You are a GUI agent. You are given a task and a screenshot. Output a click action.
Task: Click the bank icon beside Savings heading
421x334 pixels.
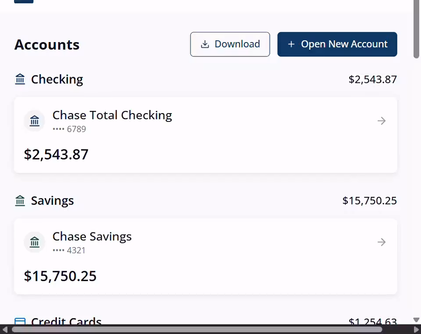coord(20,201)
